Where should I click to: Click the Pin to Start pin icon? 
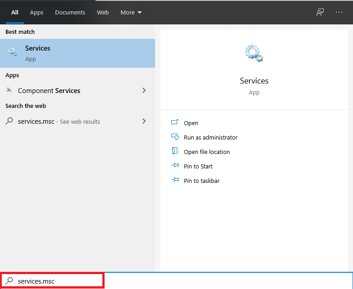coord(175,165)
